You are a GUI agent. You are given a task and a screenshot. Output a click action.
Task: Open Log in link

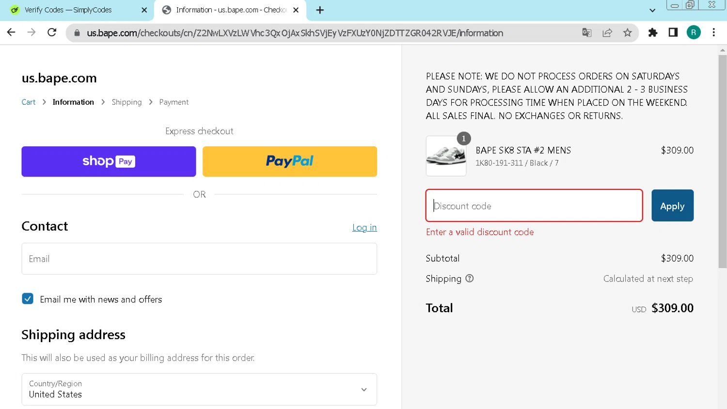[364, 227]
